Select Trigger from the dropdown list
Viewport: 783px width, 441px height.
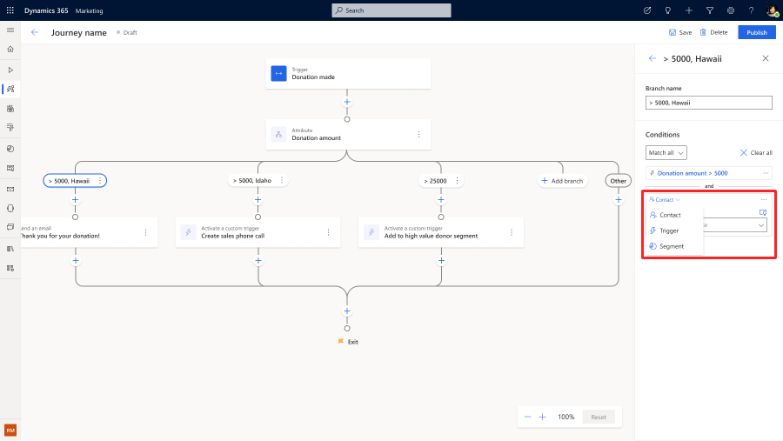click(669, 231)
